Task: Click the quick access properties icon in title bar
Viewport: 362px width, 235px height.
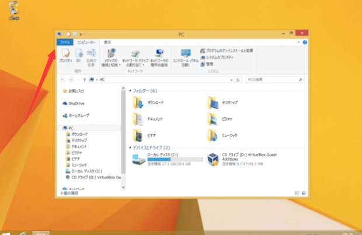Action: 69,34
